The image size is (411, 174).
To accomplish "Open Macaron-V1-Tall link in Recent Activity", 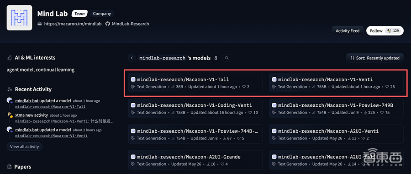I will [x=50, y=106].
